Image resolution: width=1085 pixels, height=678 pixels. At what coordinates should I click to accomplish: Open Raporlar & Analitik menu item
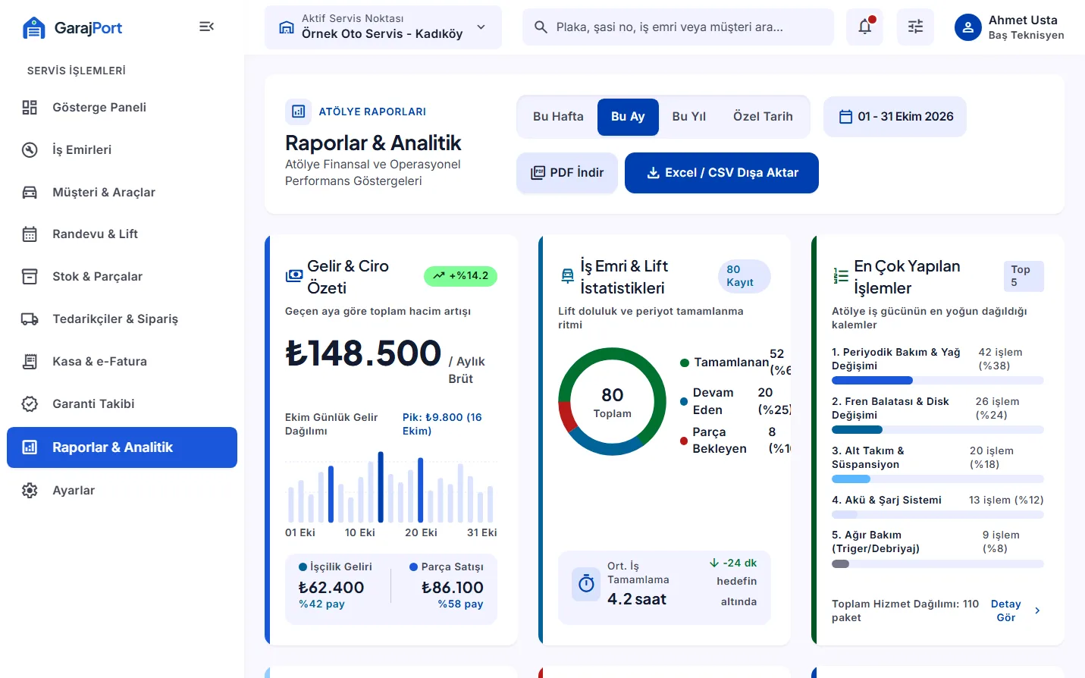click(x=122, y=447)
